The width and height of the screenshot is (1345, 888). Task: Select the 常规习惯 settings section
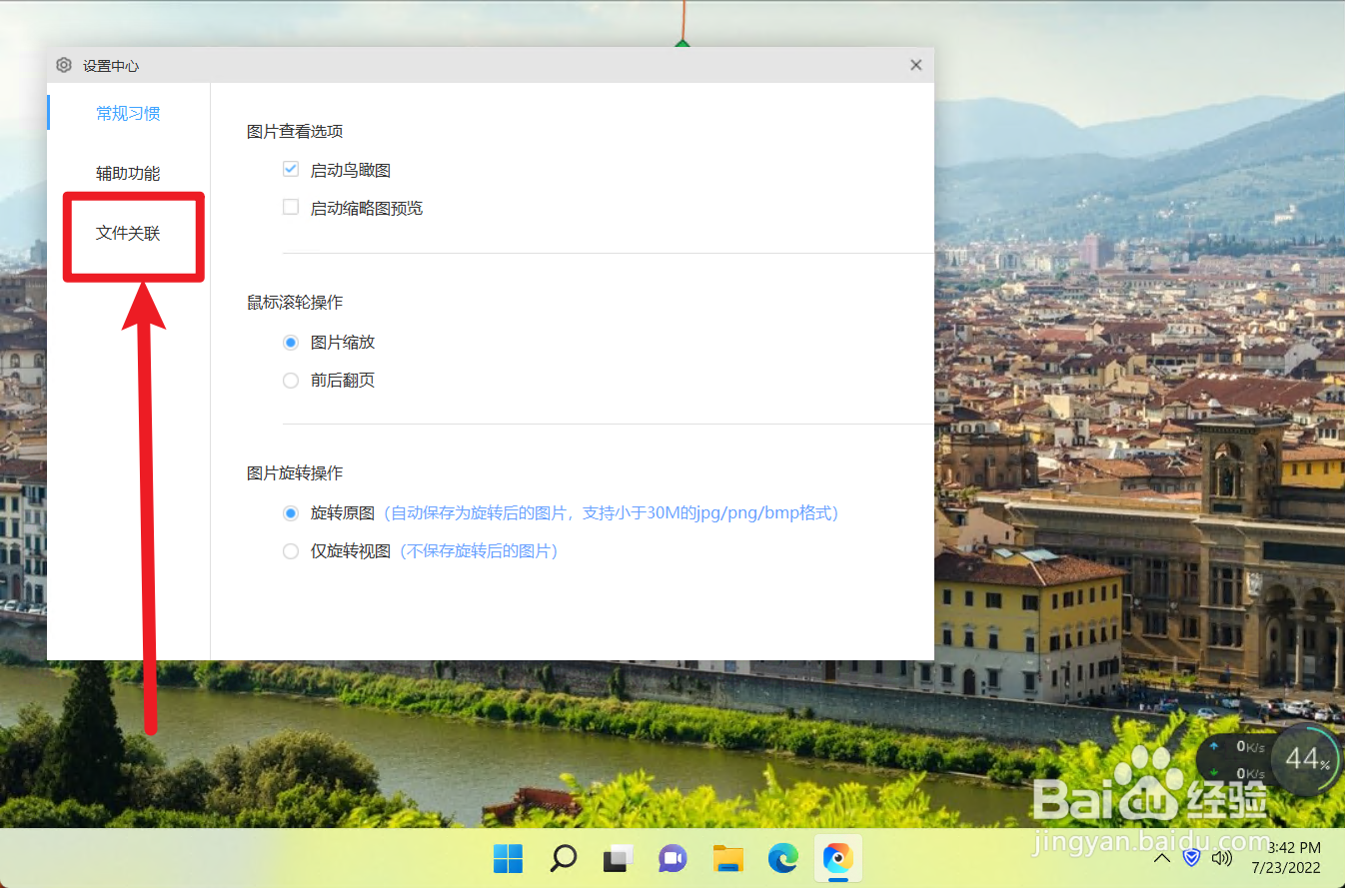128,113
